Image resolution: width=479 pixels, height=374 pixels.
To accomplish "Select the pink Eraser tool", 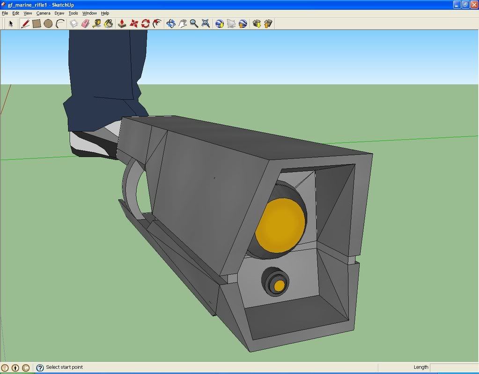I will (85, 23).
